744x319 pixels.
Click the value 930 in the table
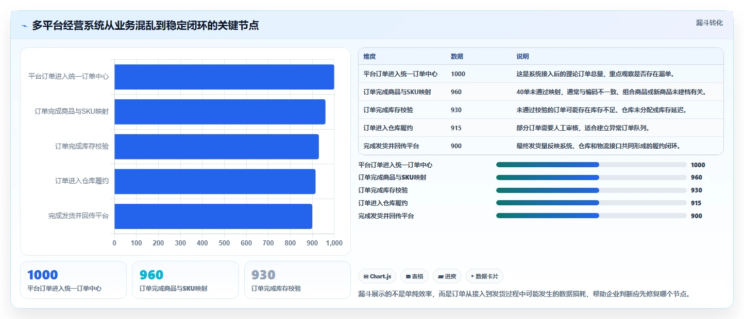(x=456, y=110)
